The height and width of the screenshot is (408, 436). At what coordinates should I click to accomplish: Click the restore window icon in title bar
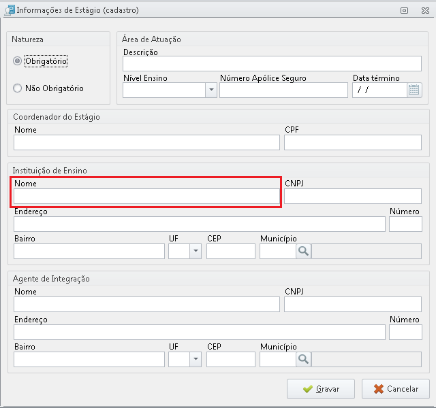pyautogui.click(x=404, y=11)
